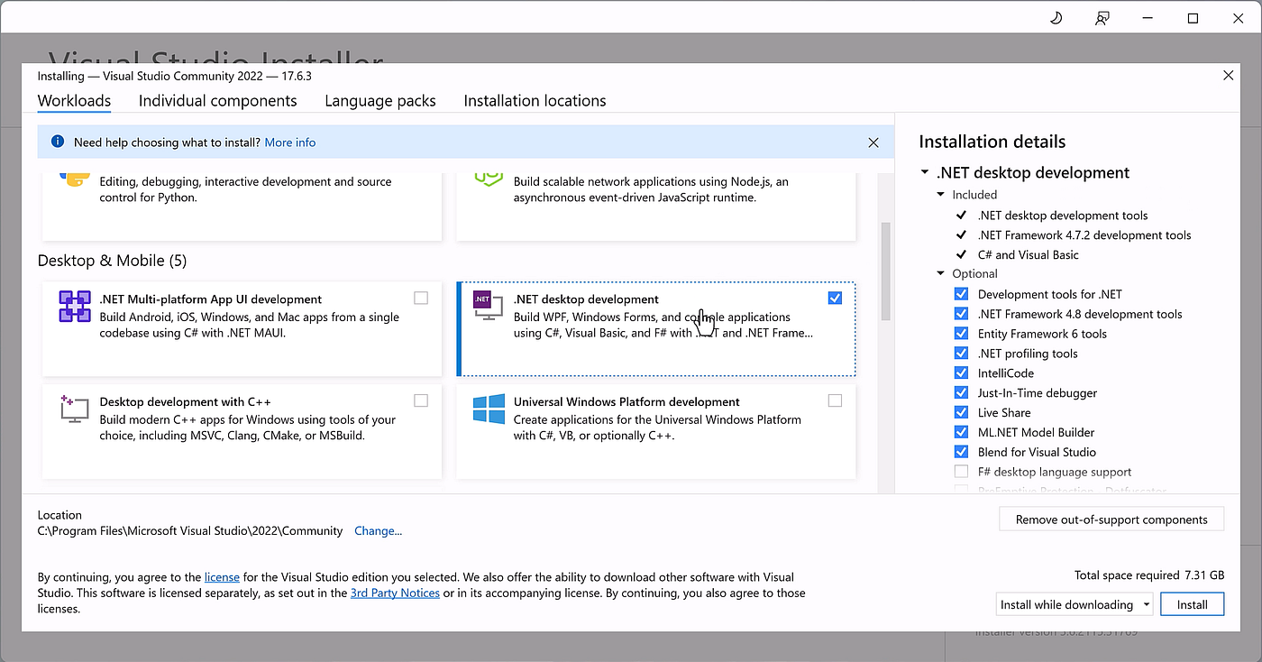Uncheck the .NET desktop development workload
The width and height of the screenshot is (1262, 662).
[835, 298]
